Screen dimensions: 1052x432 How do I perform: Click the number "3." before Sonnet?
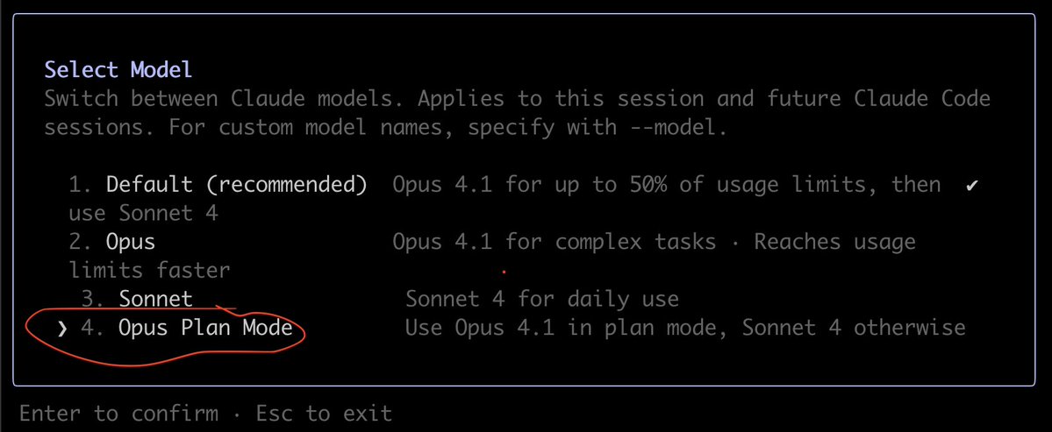[94, 298]
